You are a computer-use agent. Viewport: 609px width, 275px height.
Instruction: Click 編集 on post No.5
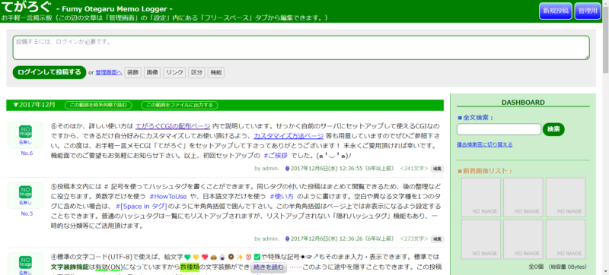click(437, 239)
